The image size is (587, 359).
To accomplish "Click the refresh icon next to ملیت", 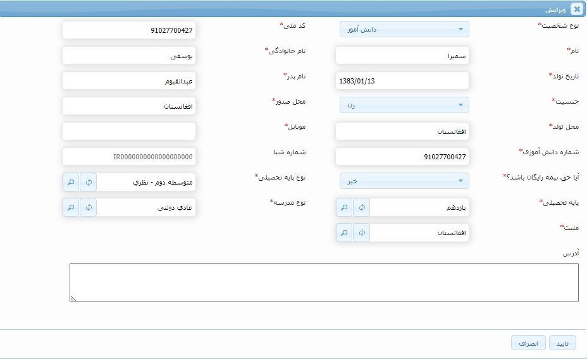I will click(361, 233).
